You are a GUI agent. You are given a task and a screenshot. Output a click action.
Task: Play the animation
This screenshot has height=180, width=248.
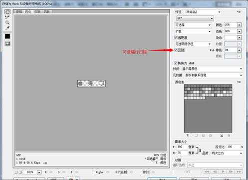(223, 171)
